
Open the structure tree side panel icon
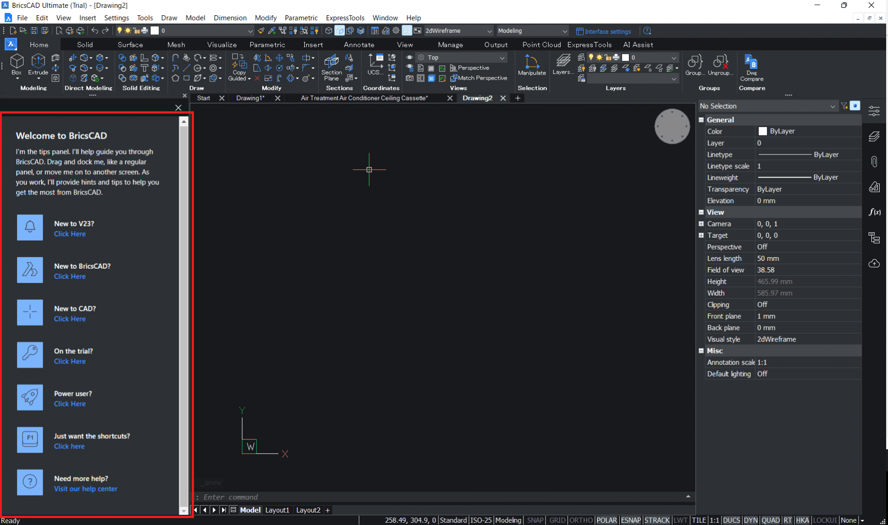coord(874,238)
